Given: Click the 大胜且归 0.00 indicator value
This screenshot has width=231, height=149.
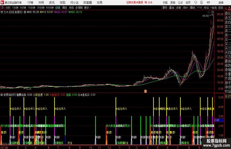Looking at the screenshot, I should click(x=57, y=95).
